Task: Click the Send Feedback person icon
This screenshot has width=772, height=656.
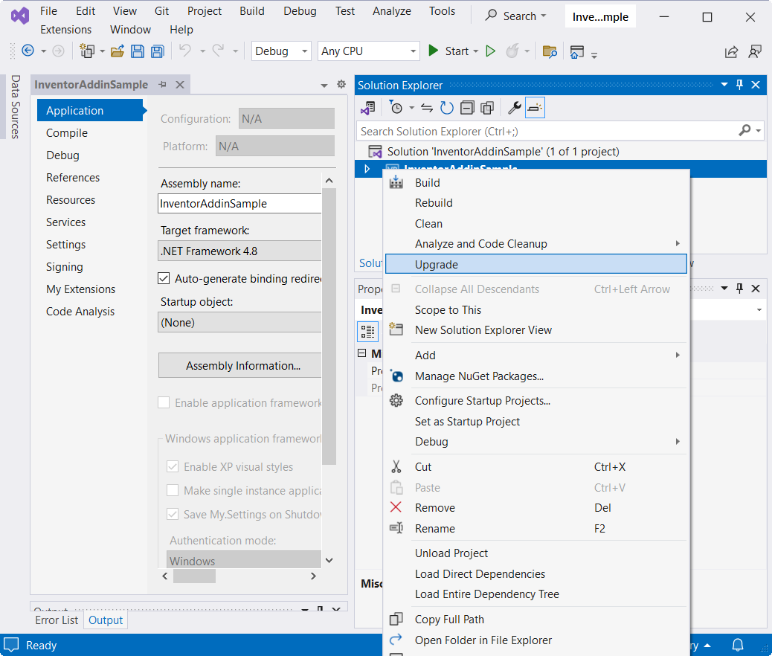Action: pyautogui.click(x=755, y=51)
